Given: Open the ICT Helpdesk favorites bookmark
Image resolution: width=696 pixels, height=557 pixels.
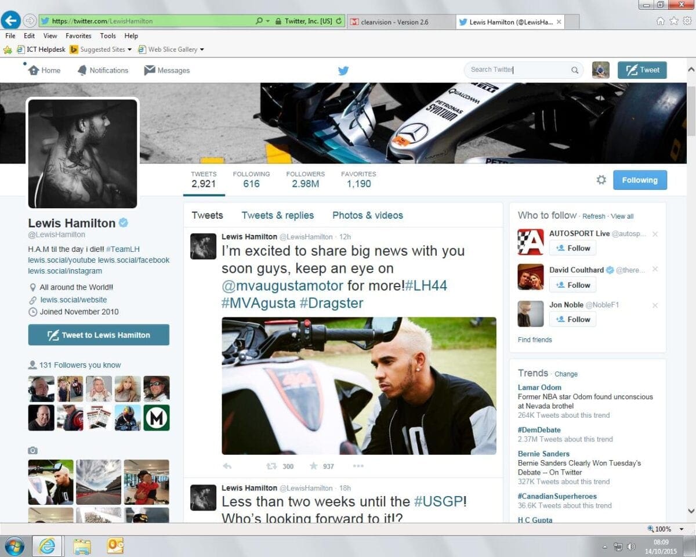Looking at the screenshot, I should tap(42, 50).
